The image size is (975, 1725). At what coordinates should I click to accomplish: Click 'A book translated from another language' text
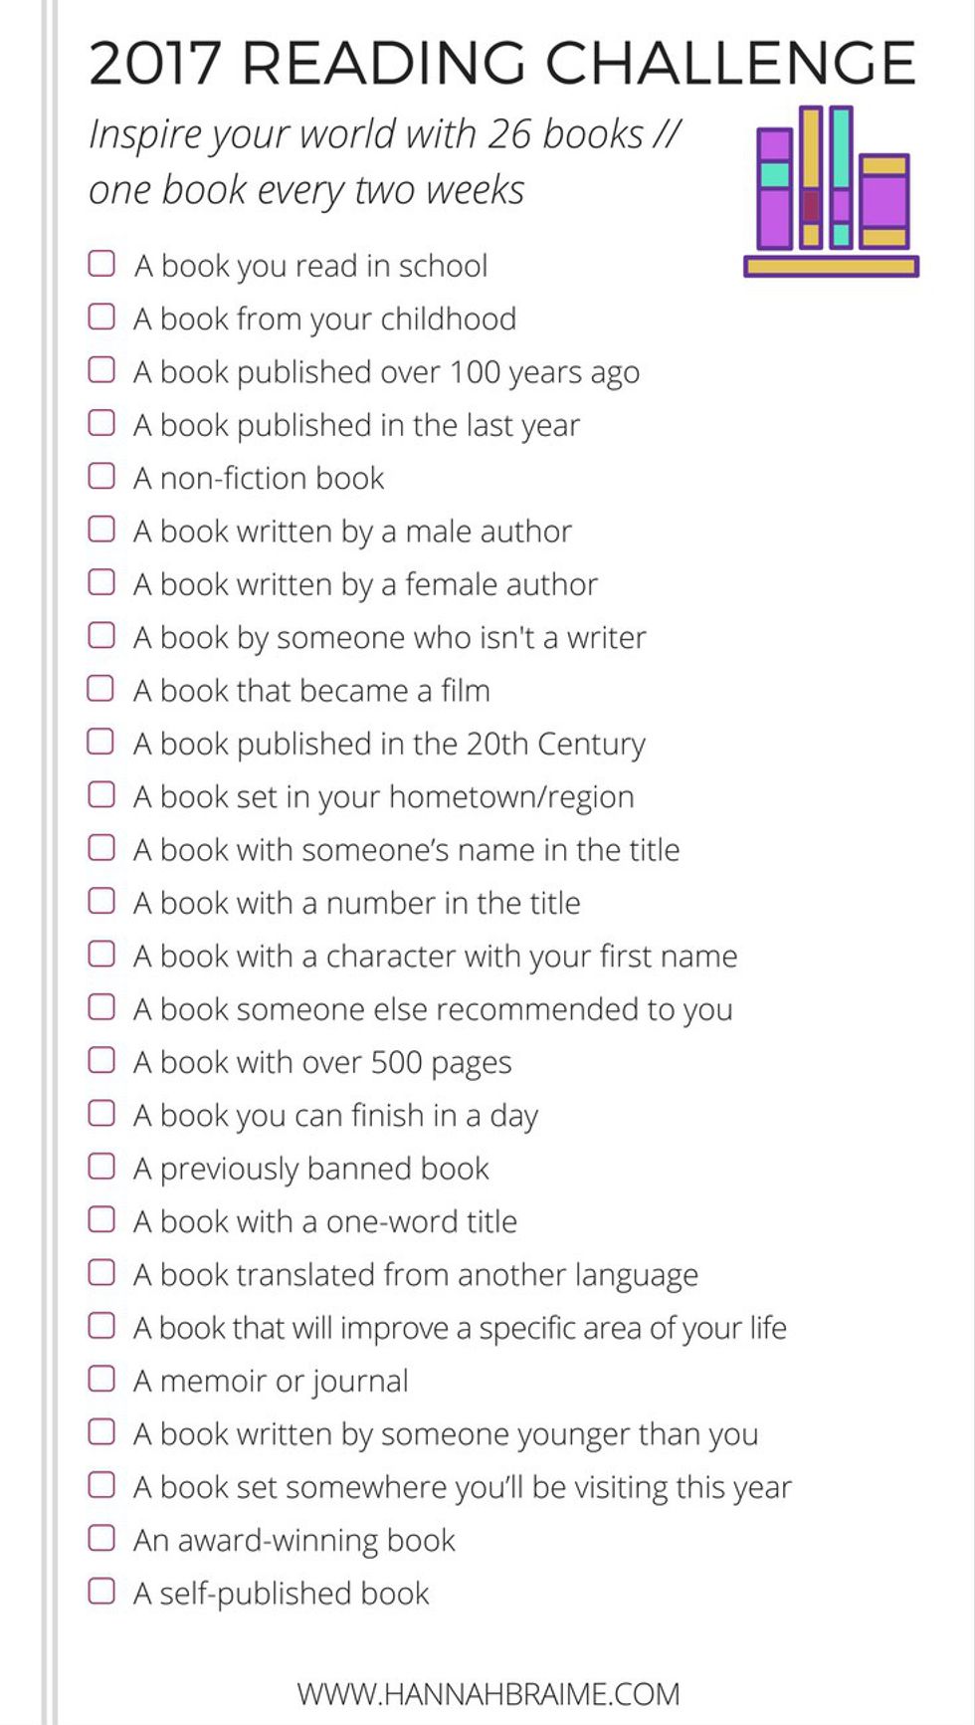(416, 1275)
